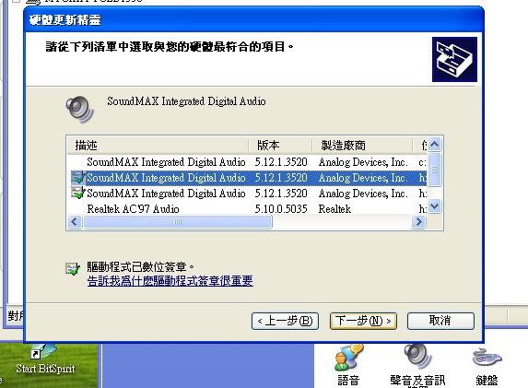The image size is (528, 388).
Task: Open the 鍵盤 control panel icon
Action: (x=487, y=366)
